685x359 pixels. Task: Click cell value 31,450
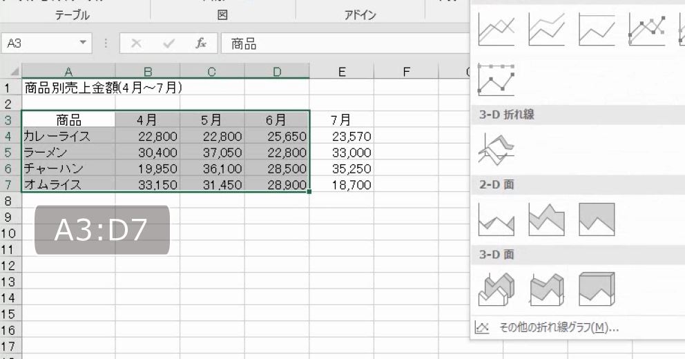pyautogui.click(x=212, y=184)
